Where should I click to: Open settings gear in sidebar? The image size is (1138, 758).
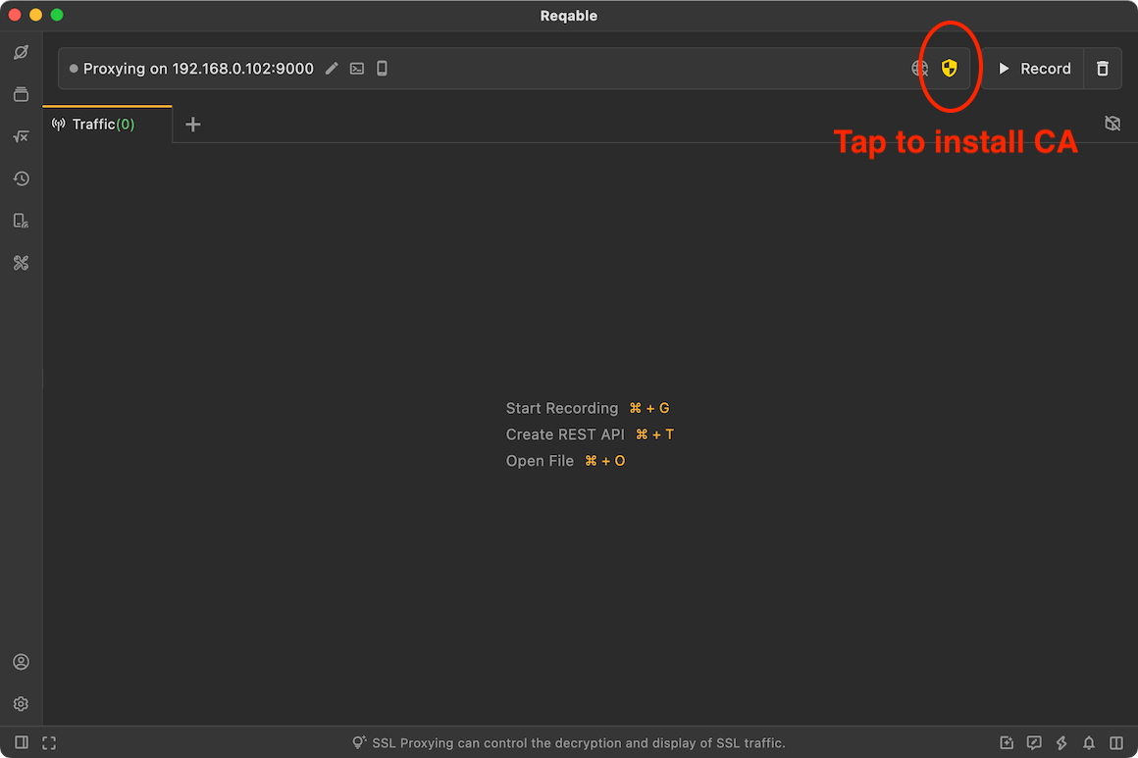click(21, 704)
